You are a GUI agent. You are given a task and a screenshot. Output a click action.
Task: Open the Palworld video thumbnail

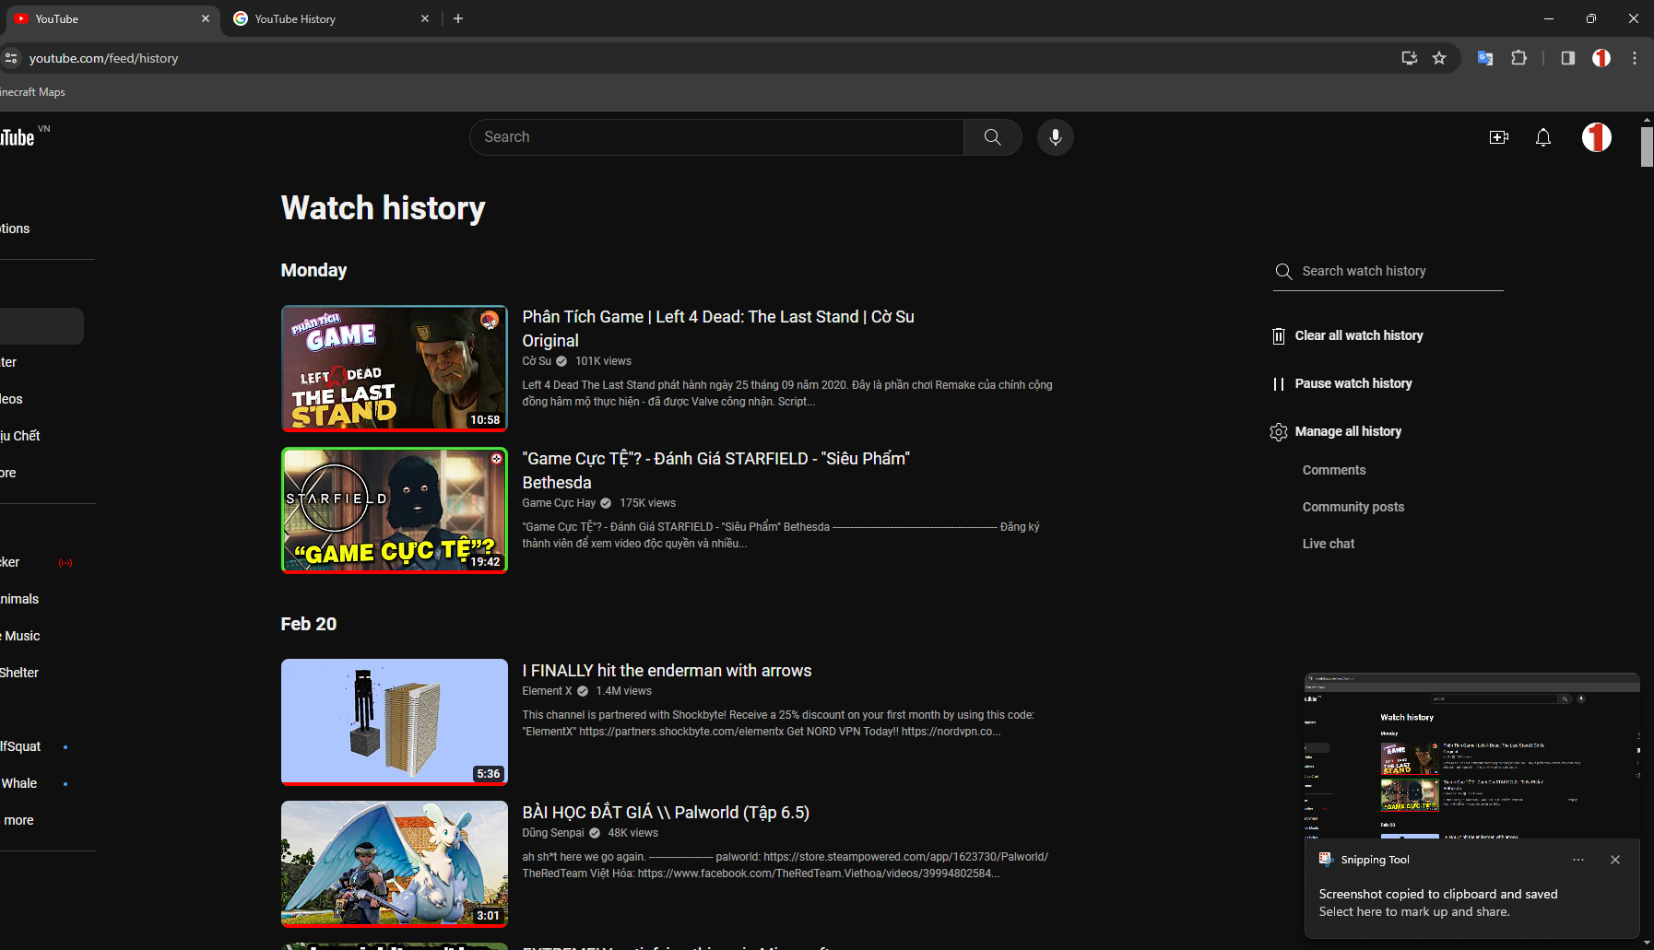click(x=395, y=864)
